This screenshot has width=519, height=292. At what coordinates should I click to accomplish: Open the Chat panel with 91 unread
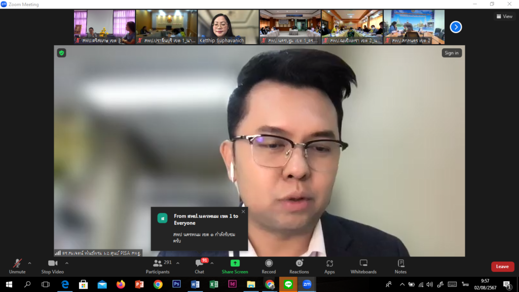[200, 266]
